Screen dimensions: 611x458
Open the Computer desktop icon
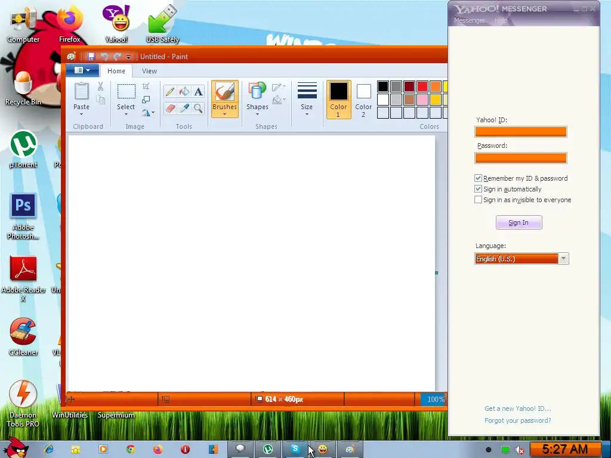[x=23, y=24]
